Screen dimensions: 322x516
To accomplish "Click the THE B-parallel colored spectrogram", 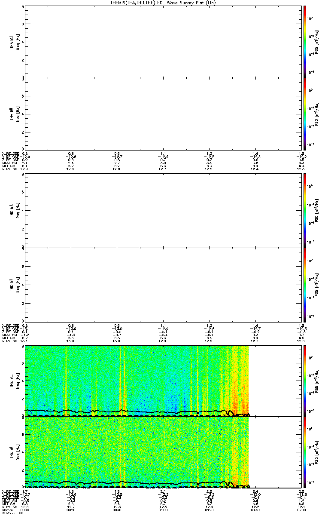I will (137, 452).
